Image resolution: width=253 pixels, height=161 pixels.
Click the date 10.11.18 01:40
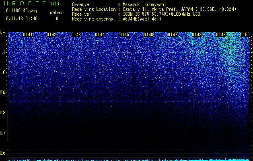coord(21,19)
